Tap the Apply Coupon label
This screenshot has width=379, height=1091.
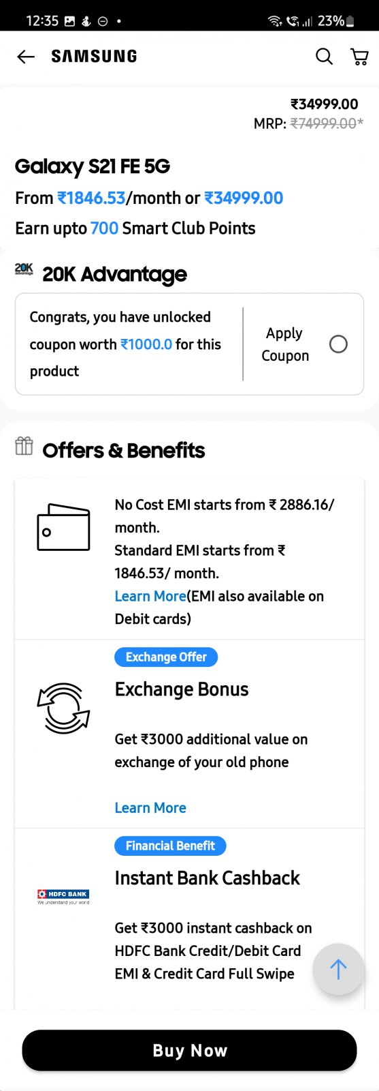285,344
